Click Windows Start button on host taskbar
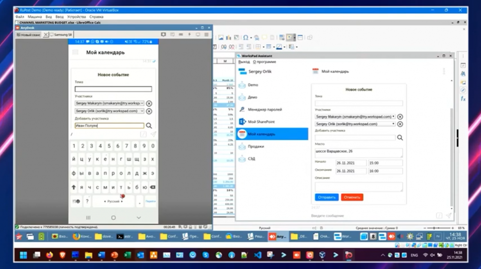The width and height of the screenshot is (481, 269). click(x=23, y=255)
